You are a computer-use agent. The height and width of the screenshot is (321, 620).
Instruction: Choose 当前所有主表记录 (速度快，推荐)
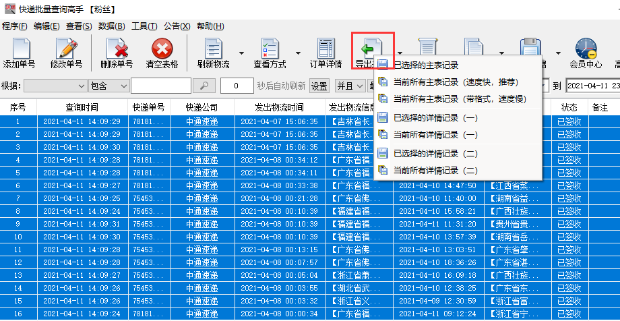coord(458,82)
